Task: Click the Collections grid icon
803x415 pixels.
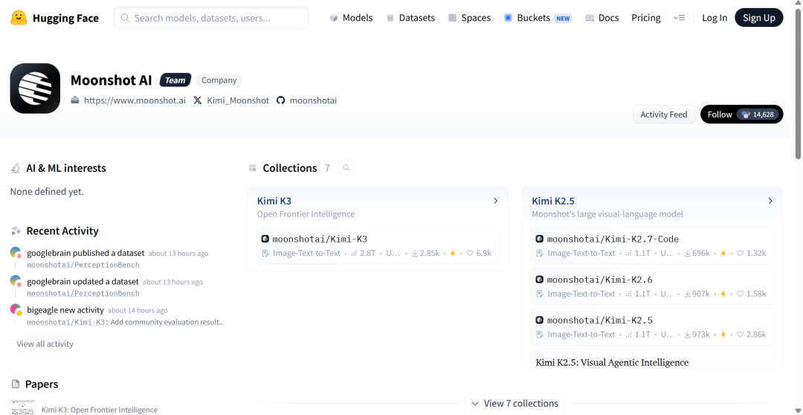Action: 252,168
